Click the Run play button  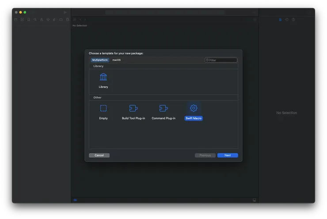tap(65, 12)
